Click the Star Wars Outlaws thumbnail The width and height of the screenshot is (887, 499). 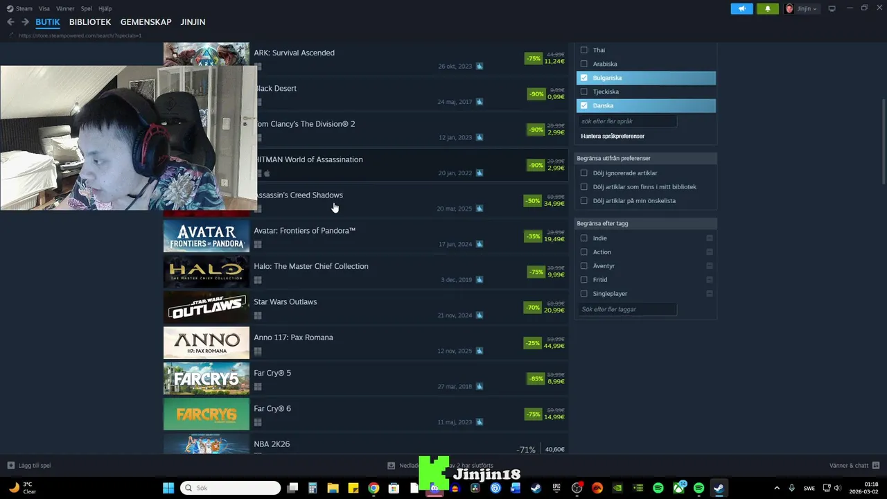pos(207,307)
